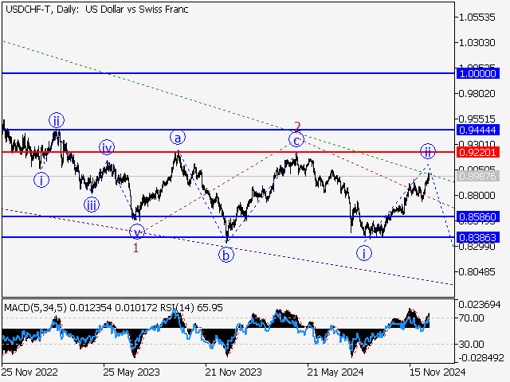Select the 0.83863 price level tag
510x382 pixels.
pos(479,237)
